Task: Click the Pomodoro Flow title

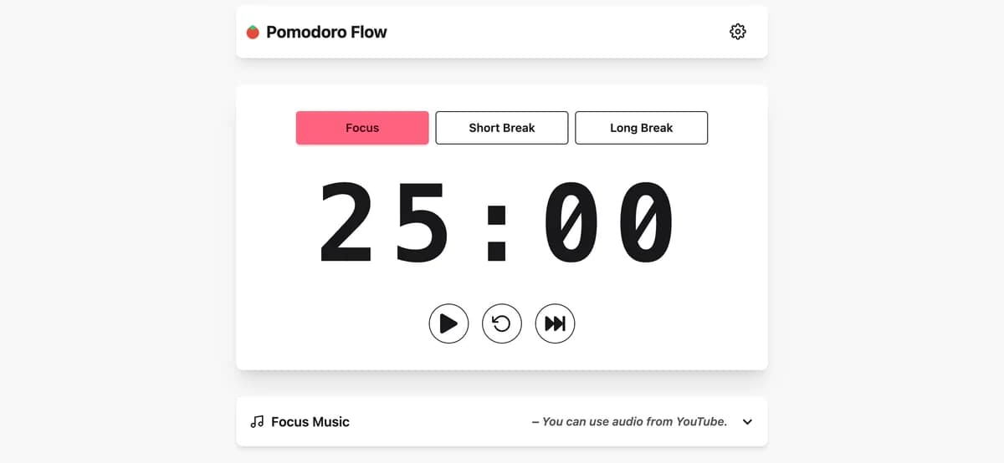Action: (x=326, y=33)
